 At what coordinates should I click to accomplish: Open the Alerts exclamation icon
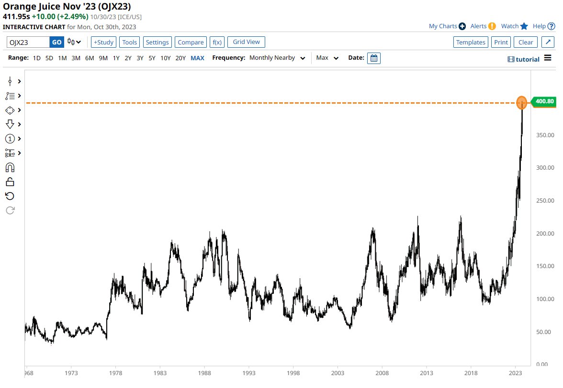coord(492,26)
